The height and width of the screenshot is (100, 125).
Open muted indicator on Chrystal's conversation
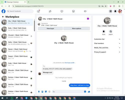click(x=31, y=36)
